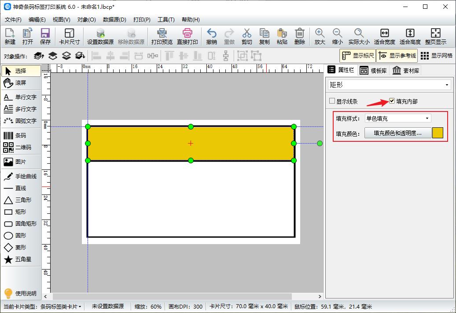Click the 使用说明 help button
Image resolution: width=456 pixels, height=313 pixels.
click(x=21, y=294)
